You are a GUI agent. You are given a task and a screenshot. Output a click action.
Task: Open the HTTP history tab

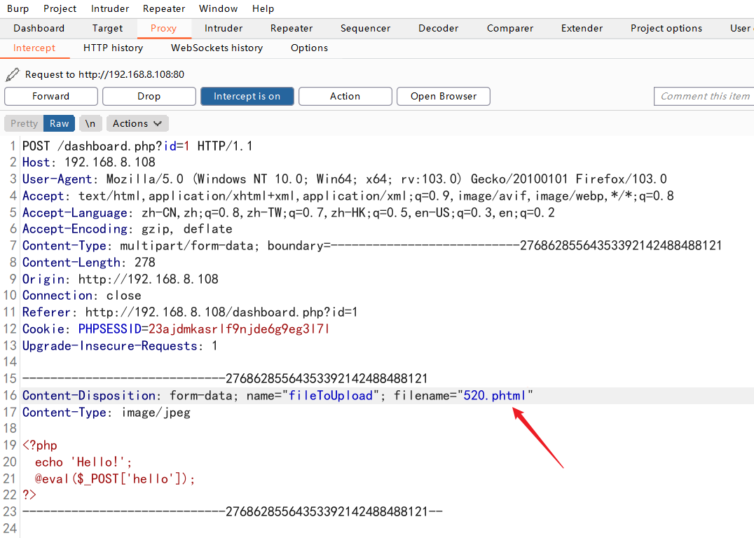pos(113,48)
